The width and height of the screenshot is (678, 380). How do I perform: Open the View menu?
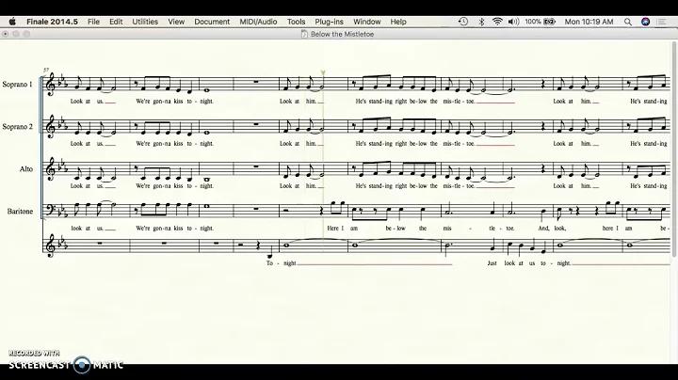[176, 22]
